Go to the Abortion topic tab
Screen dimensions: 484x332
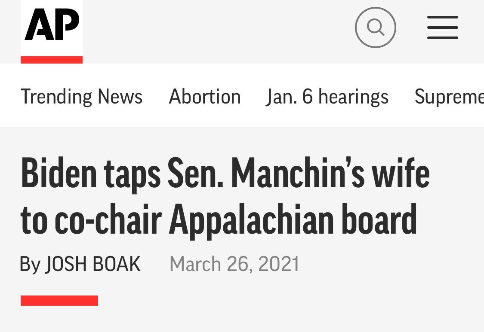pos(205,96)
